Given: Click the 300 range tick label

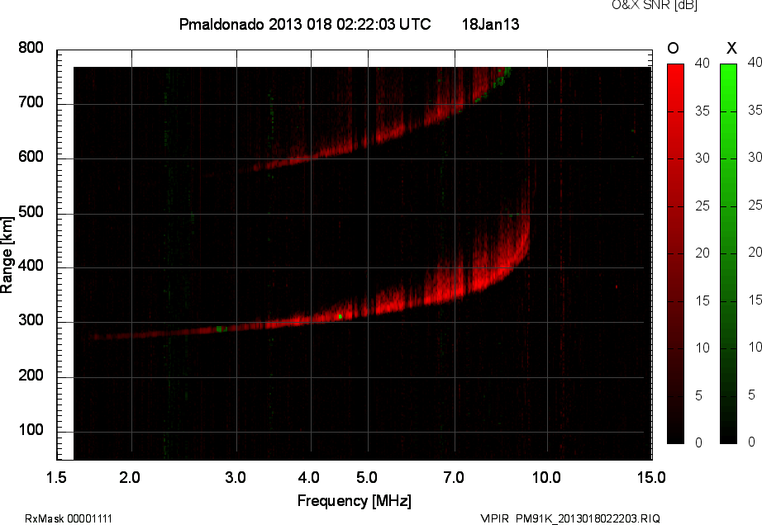Looking at the screenshot, I should point(31,320).
